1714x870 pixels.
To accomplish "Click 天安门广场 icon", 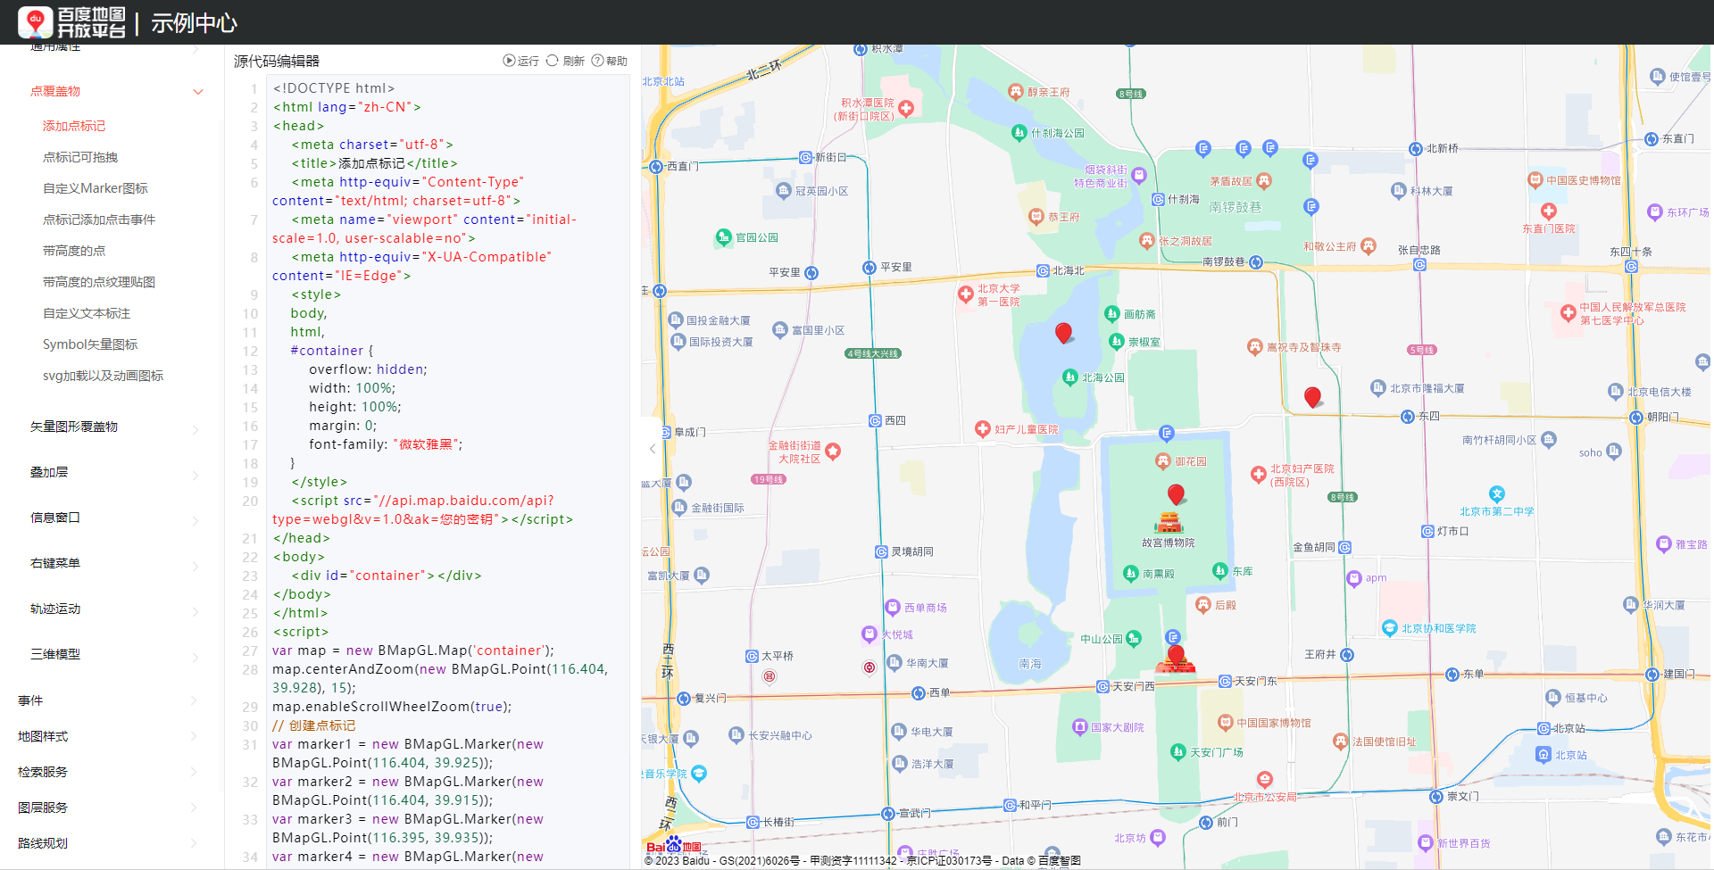I will tap(1178, 752).
